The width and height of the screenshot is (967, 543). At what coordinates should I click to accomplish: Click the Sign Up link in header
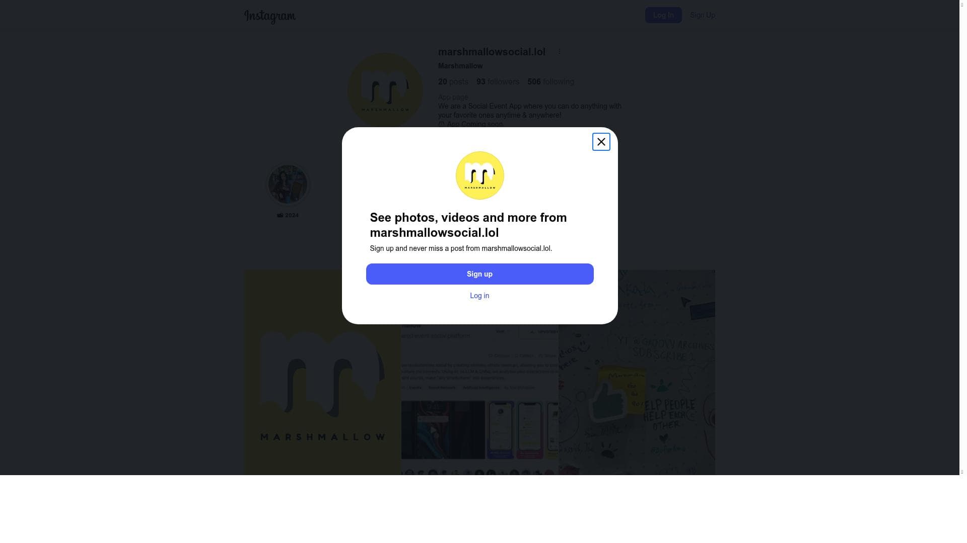pyautogui.click(x=702, y=15)
